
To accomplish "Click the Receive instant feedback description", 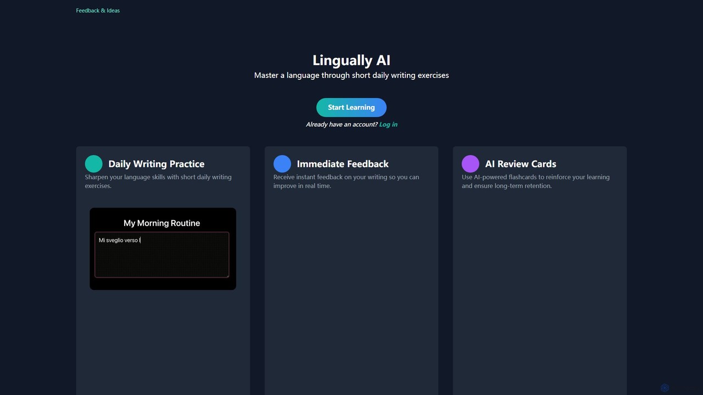I will click(x=347, y=182).
